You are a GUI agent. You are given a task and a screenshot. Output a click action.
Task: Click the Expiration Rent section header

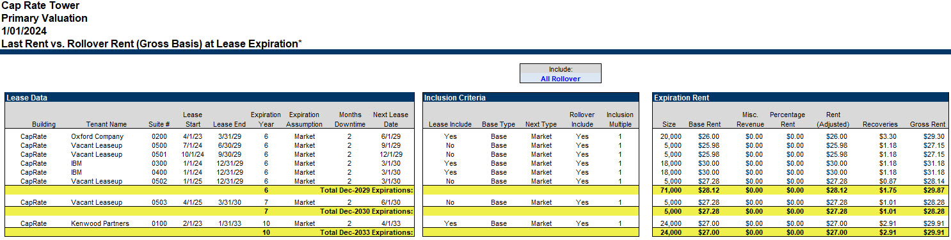[x=800, y=98]
